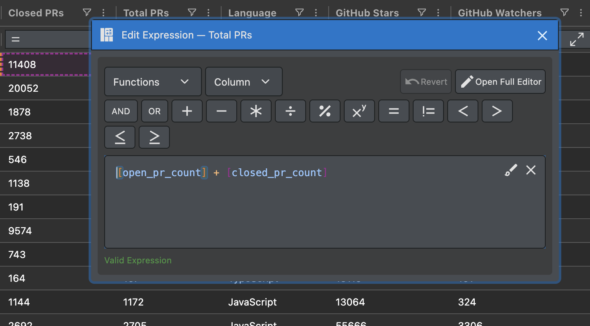590x326 pixels.
Task: Open the GitHub Stars column menu
Action: pyautogui.click(x=438, y=13)
